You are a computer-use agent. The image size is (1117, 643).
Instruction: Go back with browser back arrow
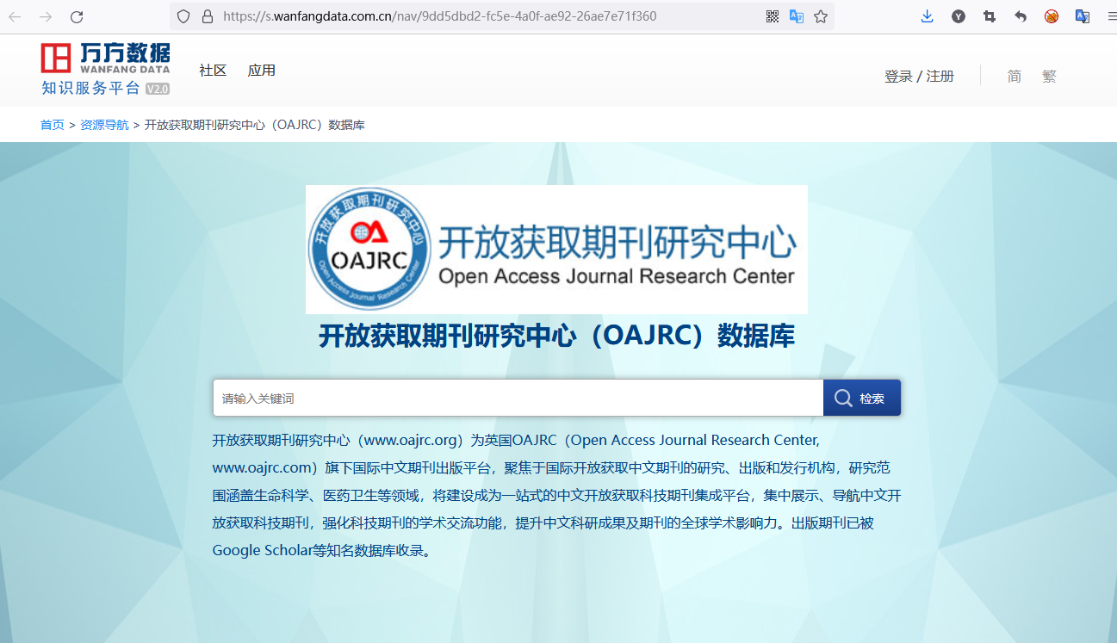(x=15, y=16)
